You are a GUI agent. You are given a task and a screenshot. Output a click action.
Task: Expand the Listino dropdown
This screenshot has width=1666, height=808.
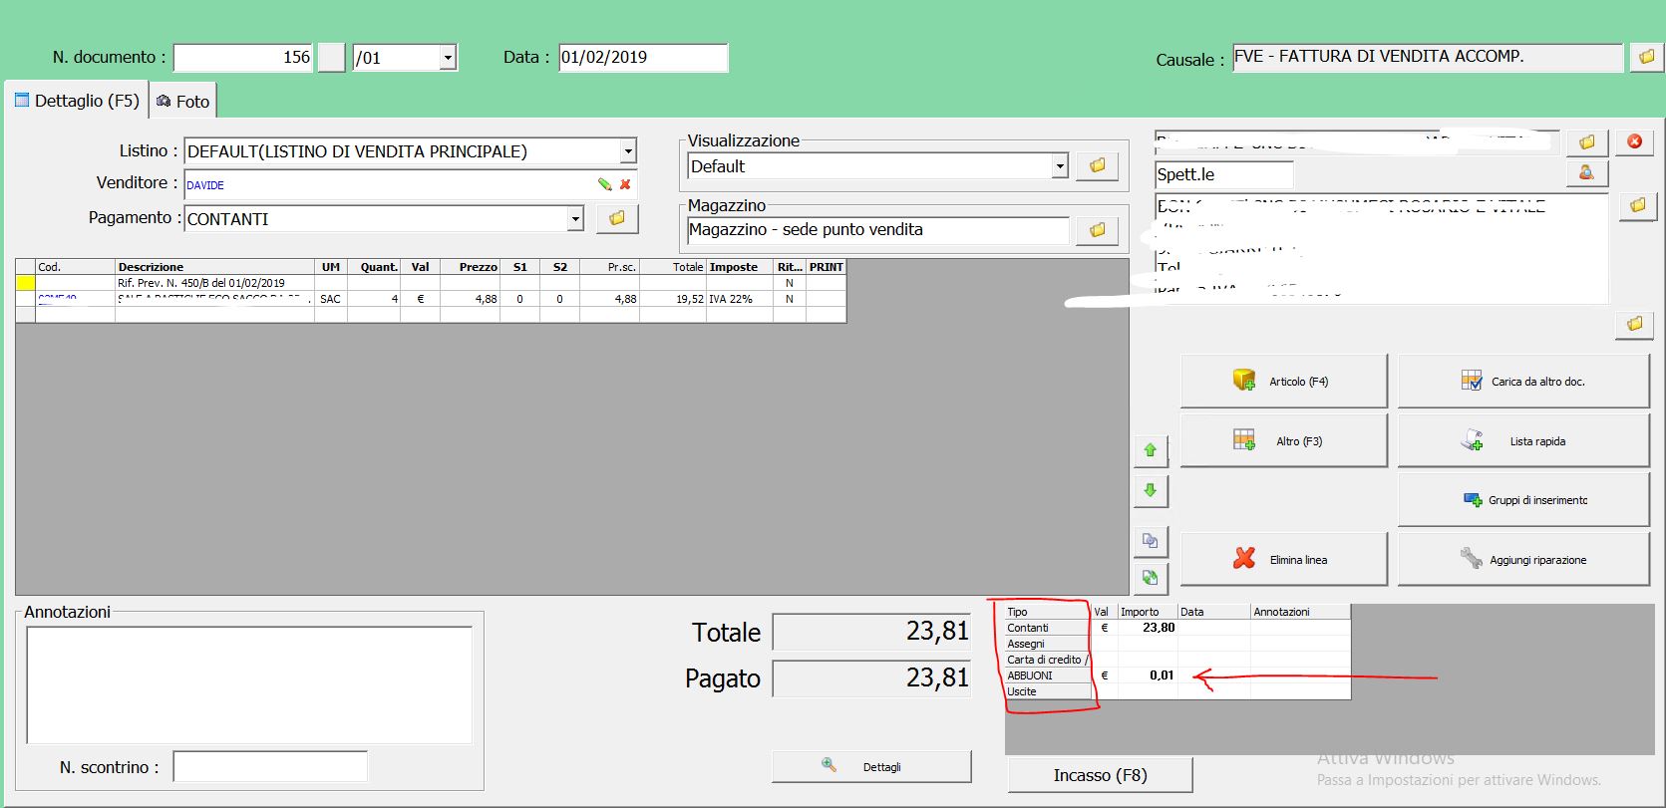coord(628,151)
